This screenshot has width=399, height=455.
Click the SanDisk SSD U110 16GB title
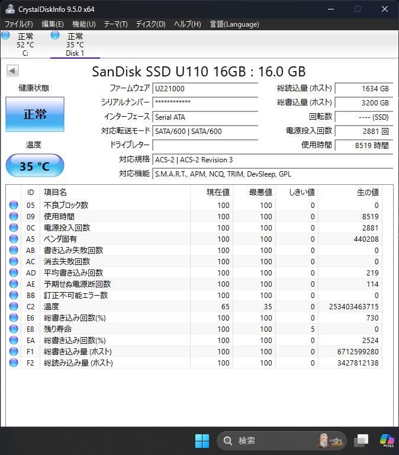point(199,72)
